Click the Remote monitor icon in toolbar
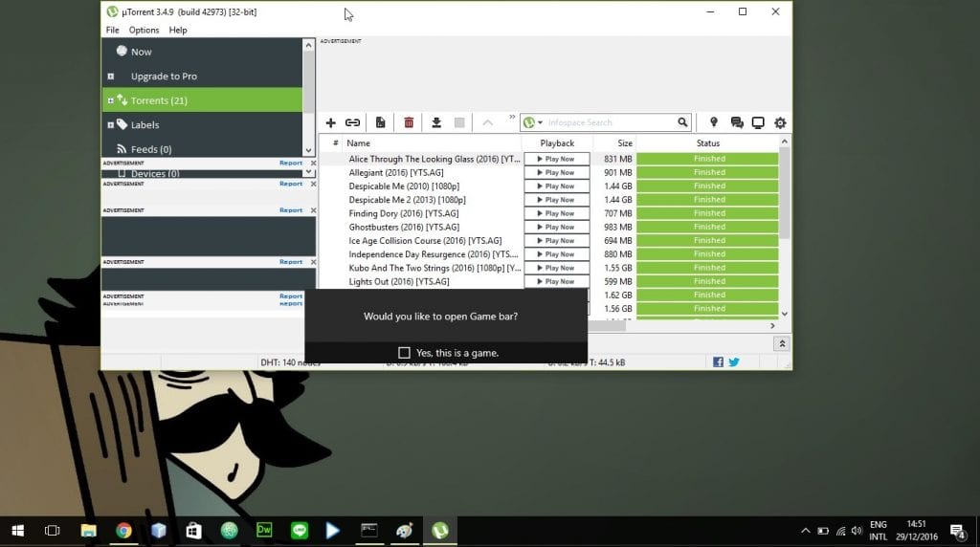 click(758, 122)
